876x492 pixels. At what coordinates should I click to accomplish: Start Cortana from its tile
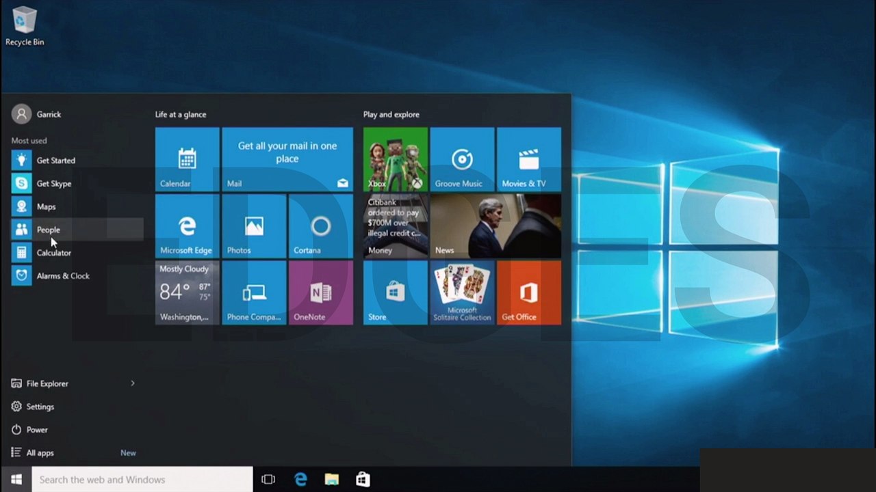click(321, 225)
